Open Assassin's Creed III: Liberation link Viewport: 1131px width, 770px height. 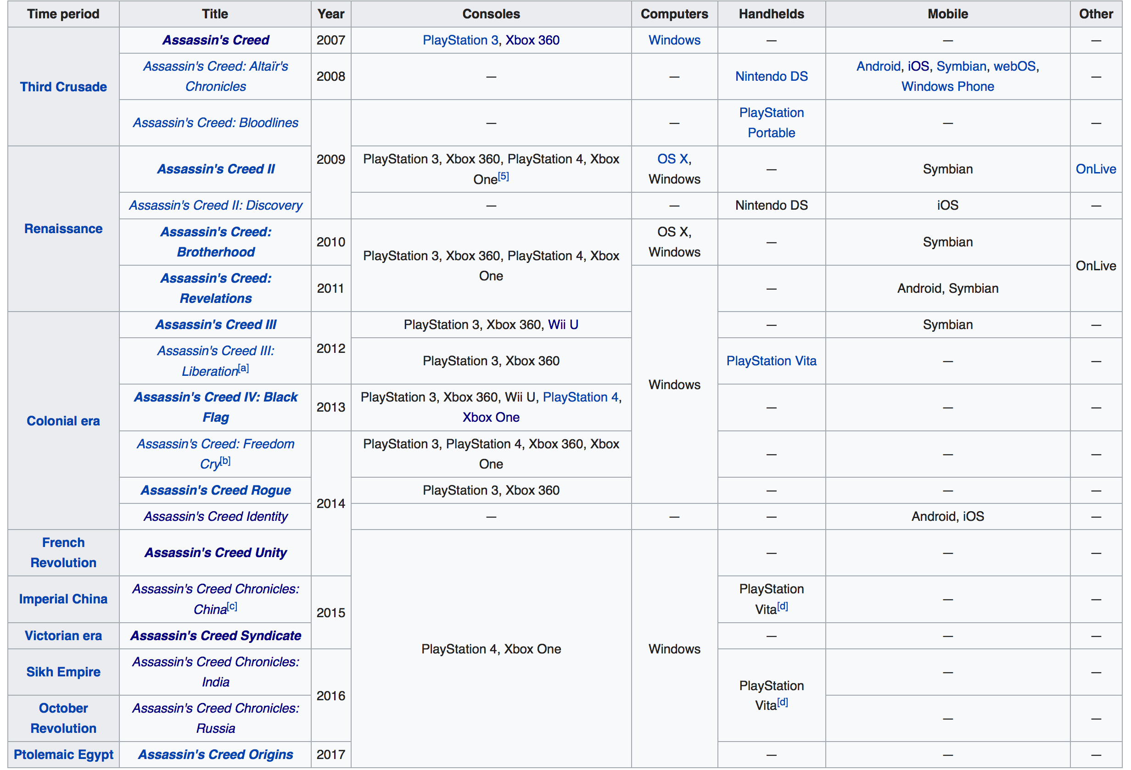click(x=216, y=361)
